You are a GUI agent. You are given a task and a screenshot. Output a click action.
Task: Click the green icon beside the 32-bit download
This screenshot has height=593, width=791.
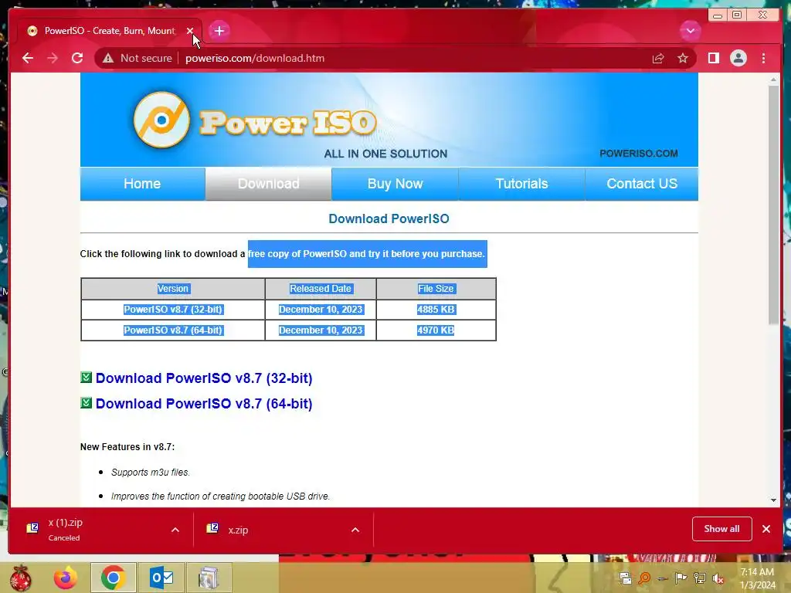87,377
